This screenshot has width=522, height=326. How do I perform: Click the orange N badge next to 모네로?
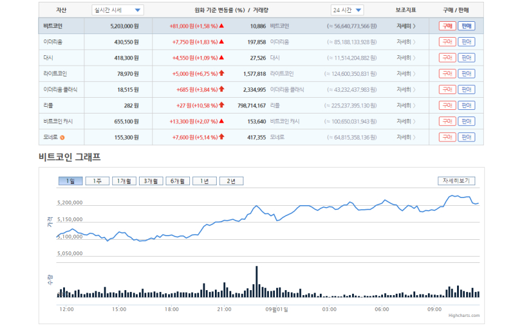point(63,138)
